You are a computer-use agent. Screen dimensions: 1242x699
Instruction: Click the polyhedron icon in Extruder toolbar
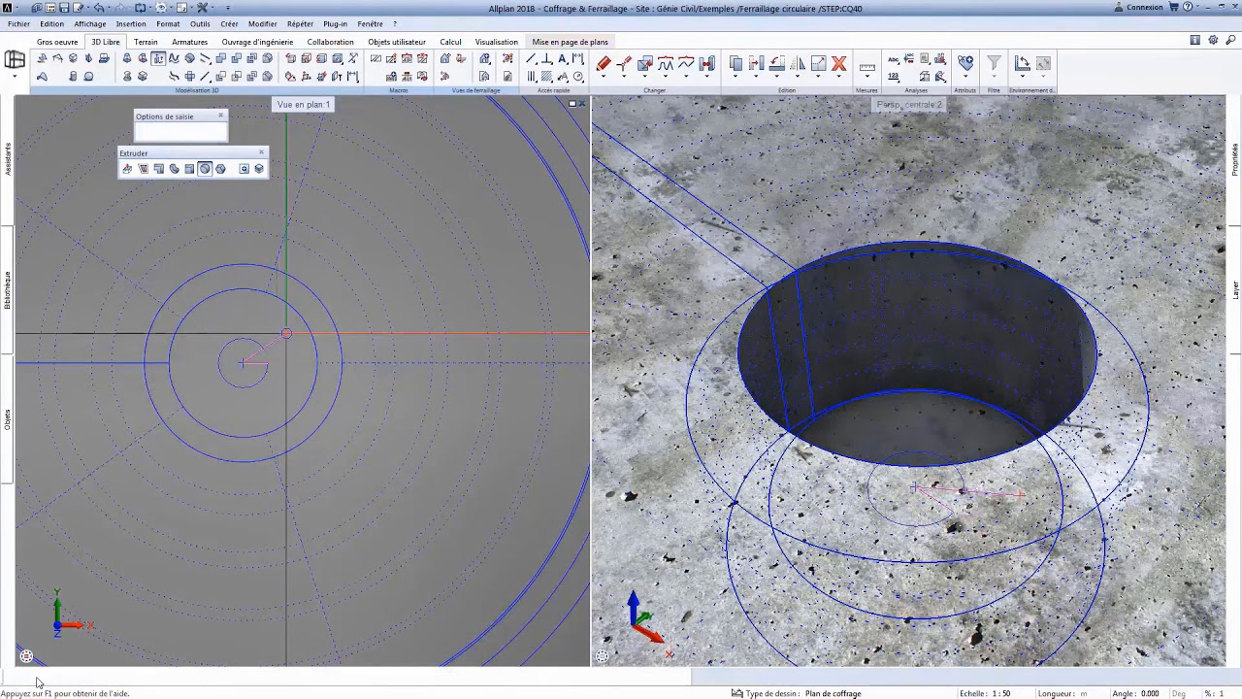(x=220, y=169)
